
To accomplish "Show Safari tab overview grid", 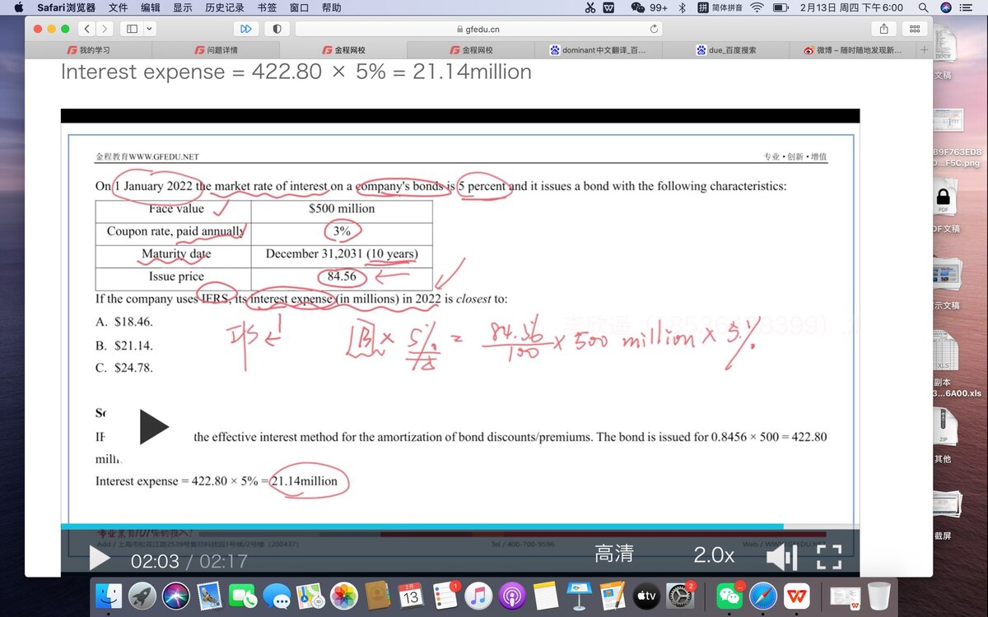I will (x=915, y=29).
